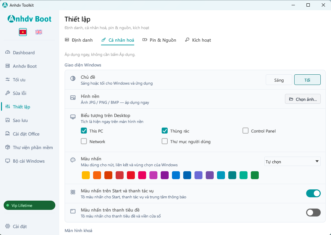Choose the Tối dark theme button
This screenshot has height=235, width=331.
pos(307,80)
